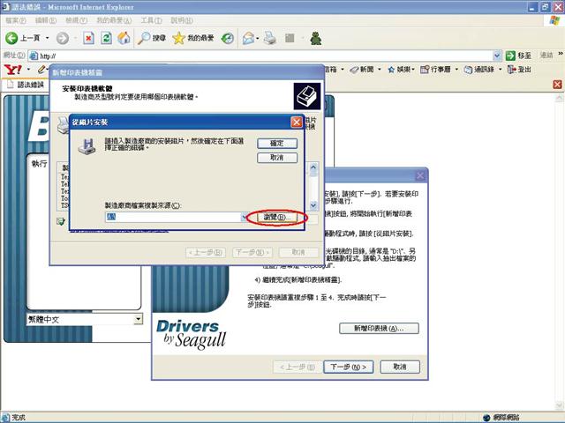Open the Search magnifier toolbar button
Image resolution: width=565 pixels, height=423 pixels.
click(151, 38)
